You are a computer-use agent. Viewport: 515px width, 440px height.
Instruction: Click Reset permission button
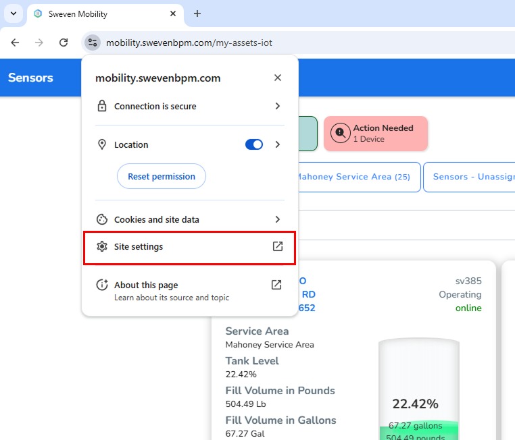[x=162, y=176]
